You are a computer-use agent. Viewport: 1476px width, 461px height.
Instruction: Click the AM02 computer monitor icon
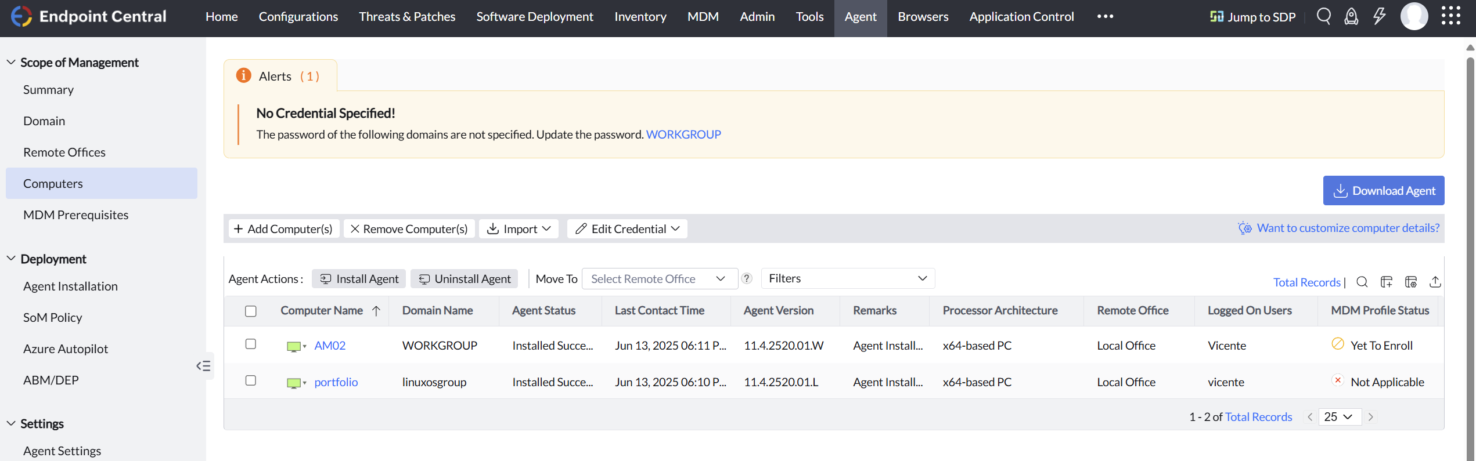(294, 346)
